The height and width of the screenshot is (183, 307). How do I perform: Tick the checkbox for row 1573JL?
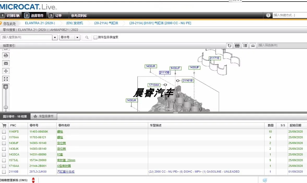(4, 160)
